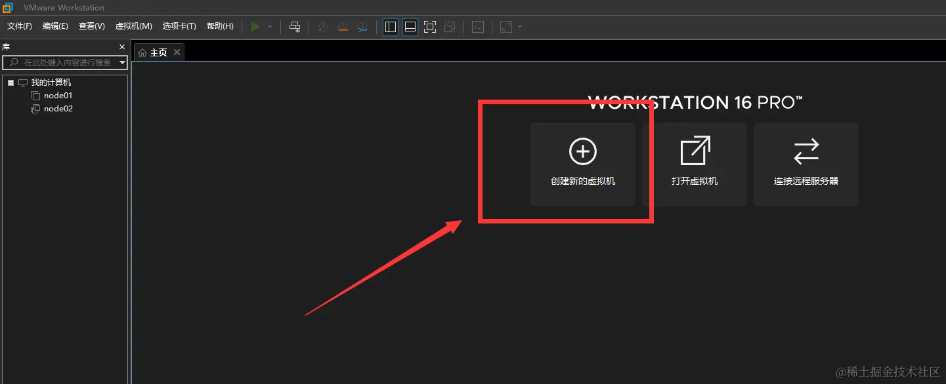The image size is (946, 384).
Task: Click the library search input field
Action: tap(64, 62)
